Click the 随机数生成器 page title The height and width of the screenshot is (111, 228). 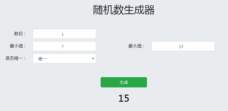124,10
